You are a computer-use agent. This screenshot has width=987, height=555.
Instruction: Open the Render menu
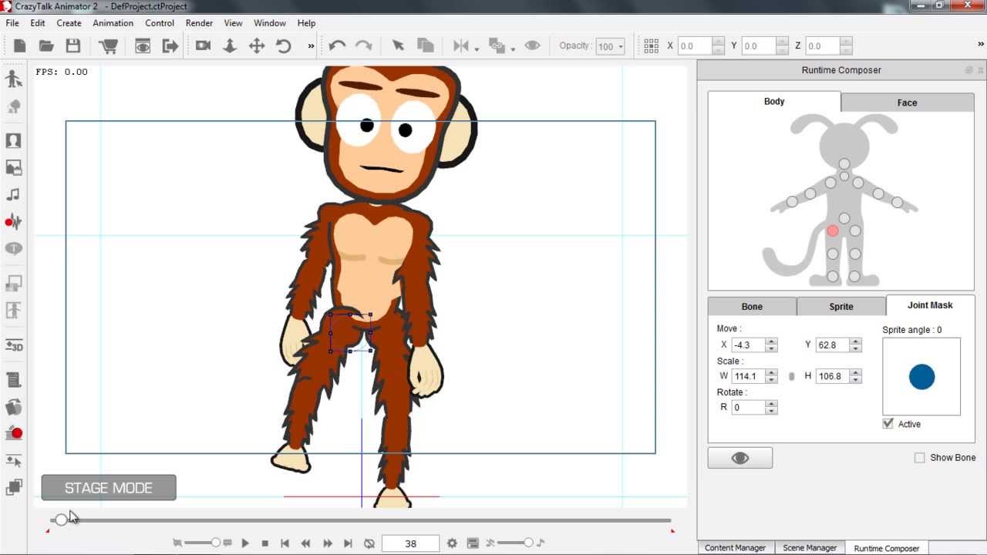(x=199, y=23)
